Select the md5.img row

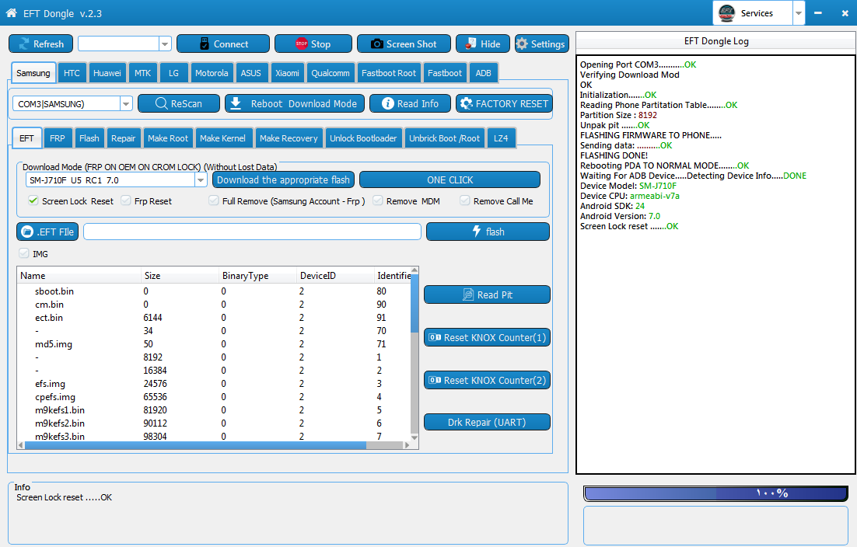(x=214, y=344)
